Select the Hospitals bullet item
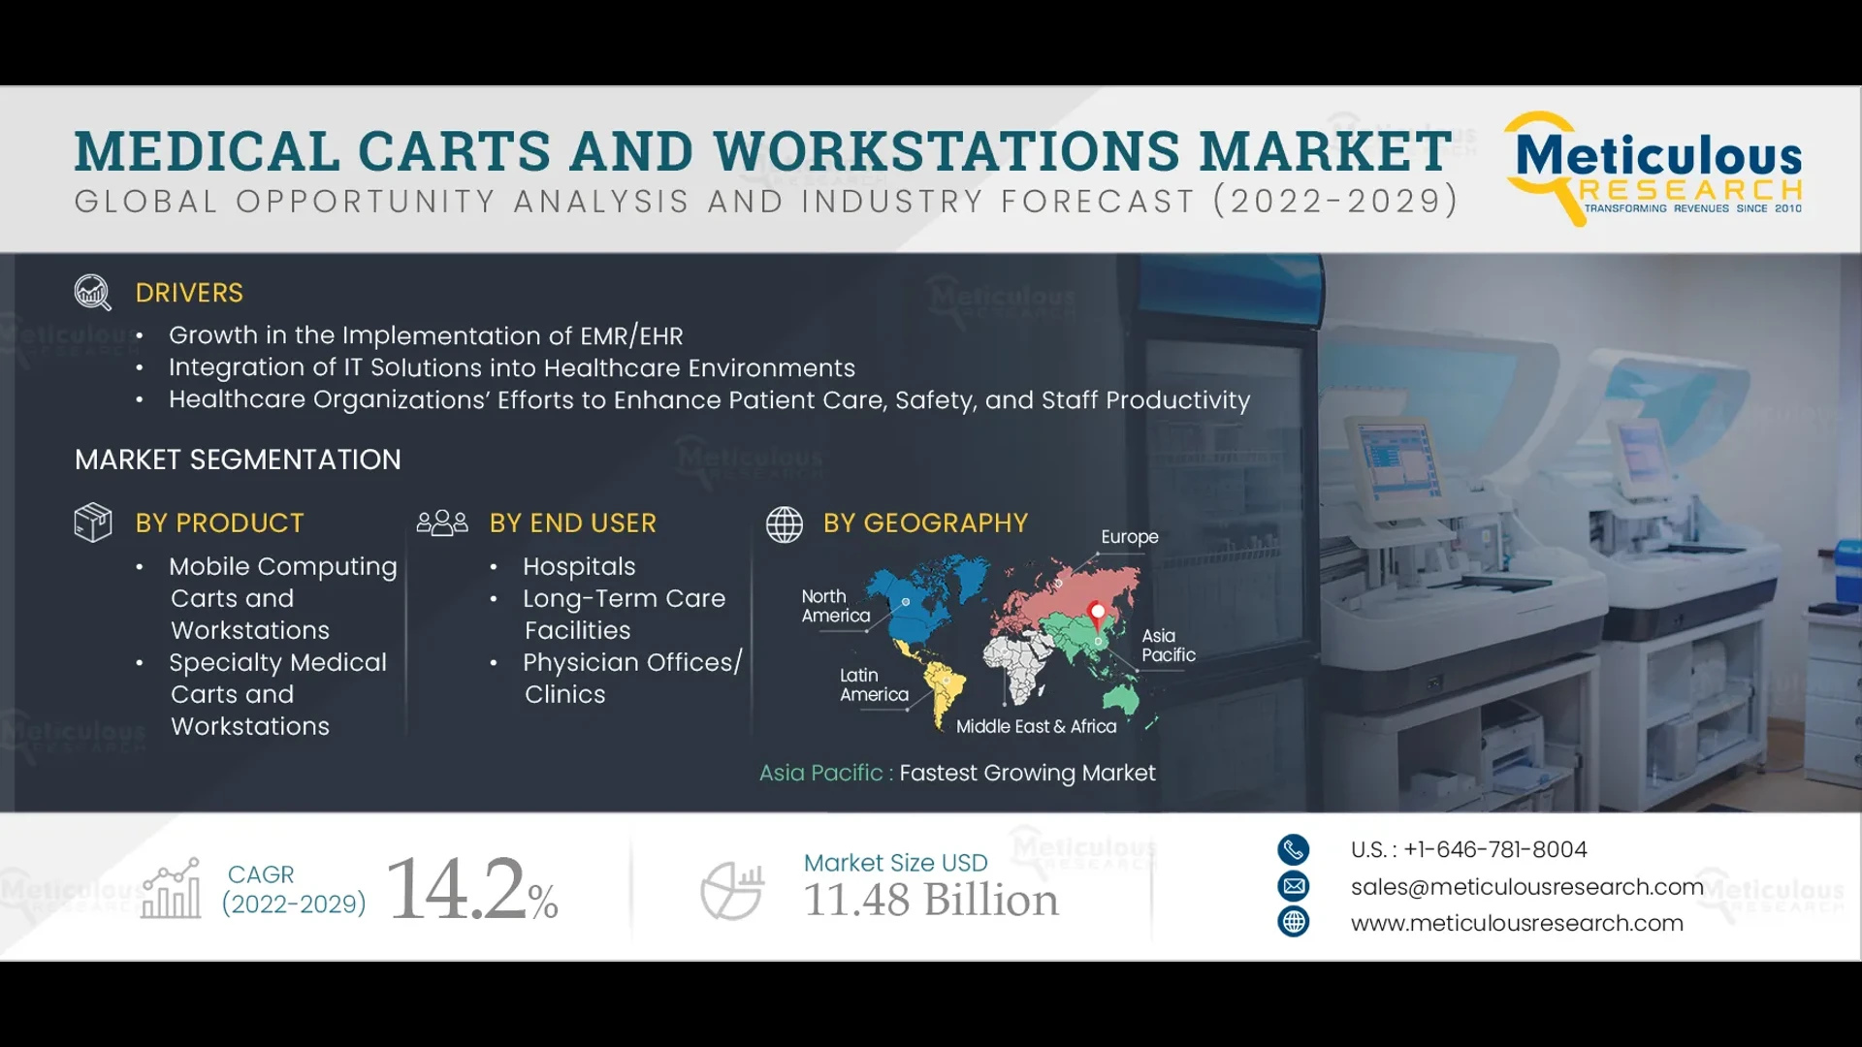The image size is (1862, 1047). coord(579,566)
